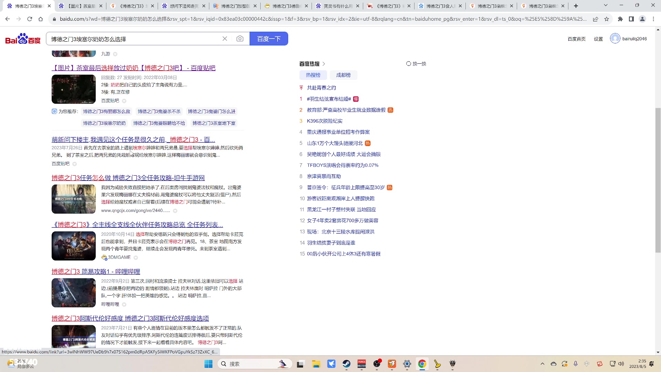This screenshot has width=661, height=372.
Task: Open hot search TFBOYS演唱会得票率约为0.07%
Action: click(343, 165)
